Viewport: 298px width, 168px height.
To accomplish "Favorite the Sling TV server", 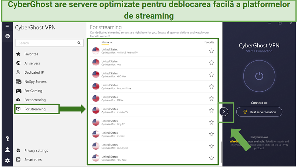I will pos(211,122).
